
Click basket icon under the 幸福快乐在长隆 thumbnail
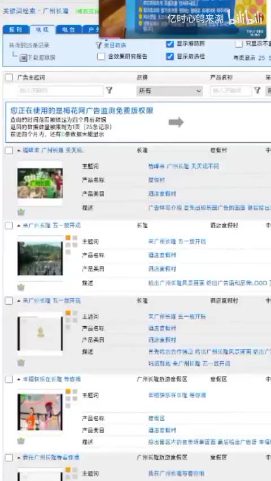coord(21,441)
